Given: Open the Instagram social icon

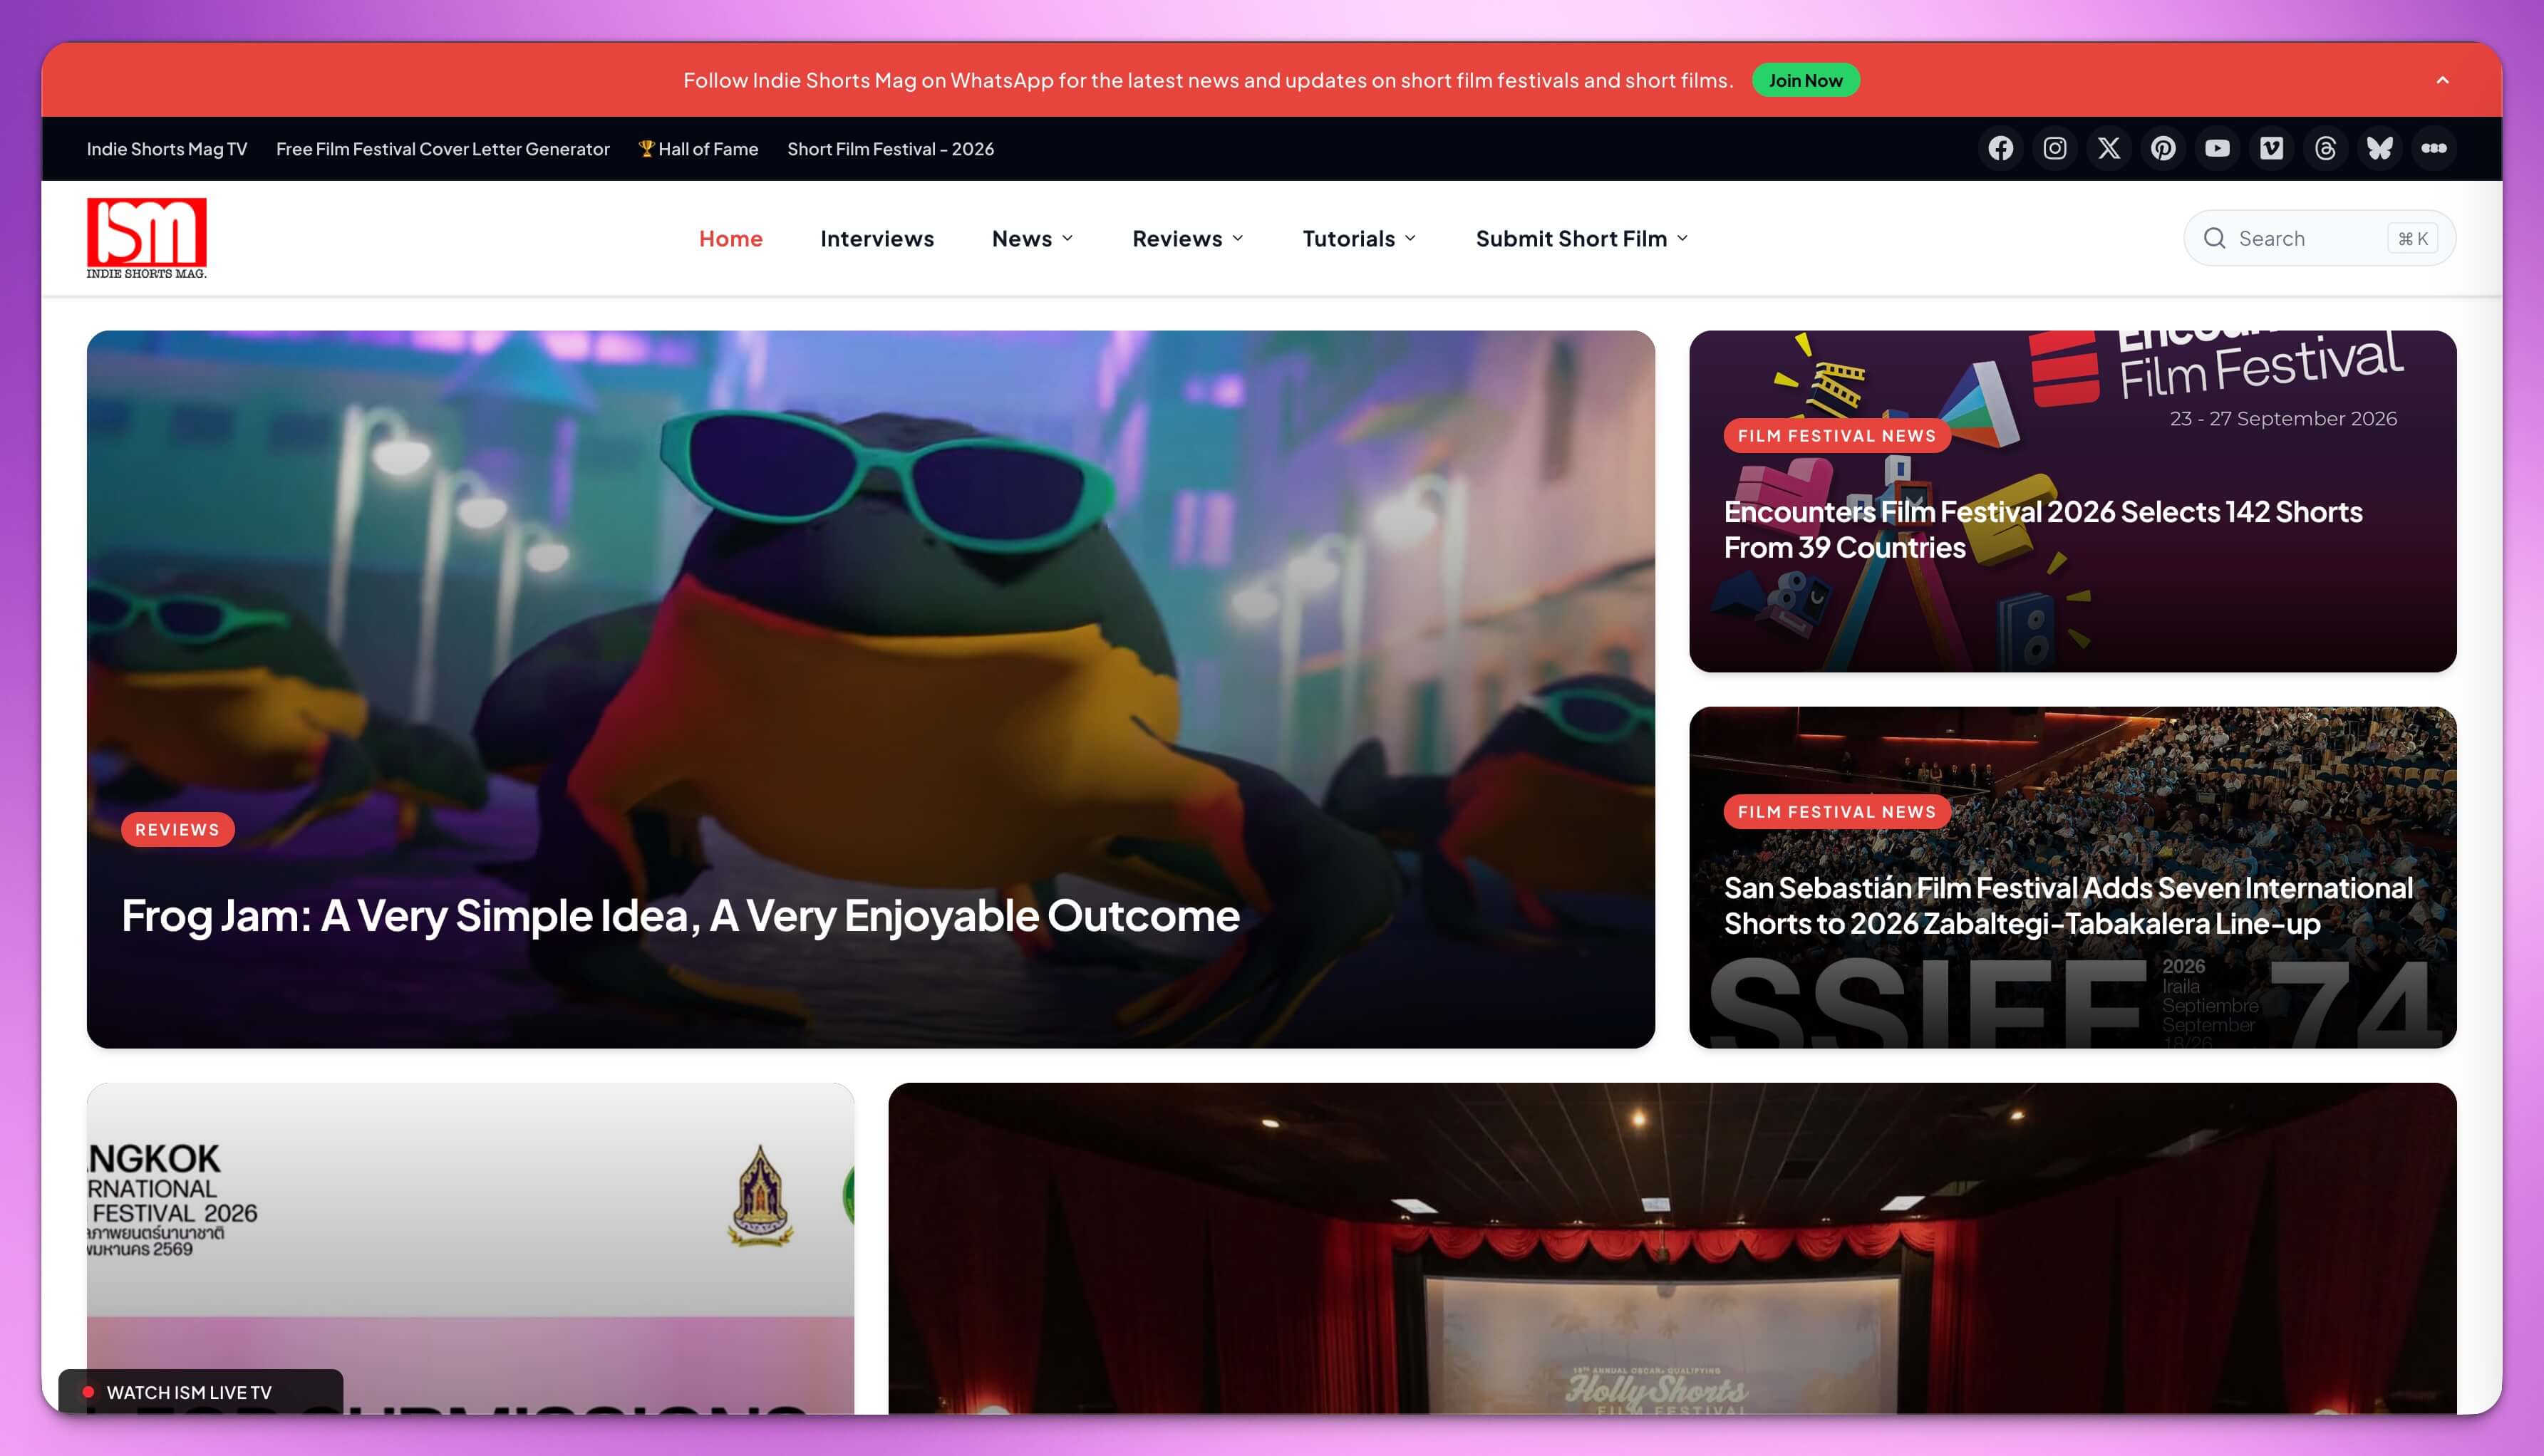Looking at the screenshot, I should pos(2054,149).
